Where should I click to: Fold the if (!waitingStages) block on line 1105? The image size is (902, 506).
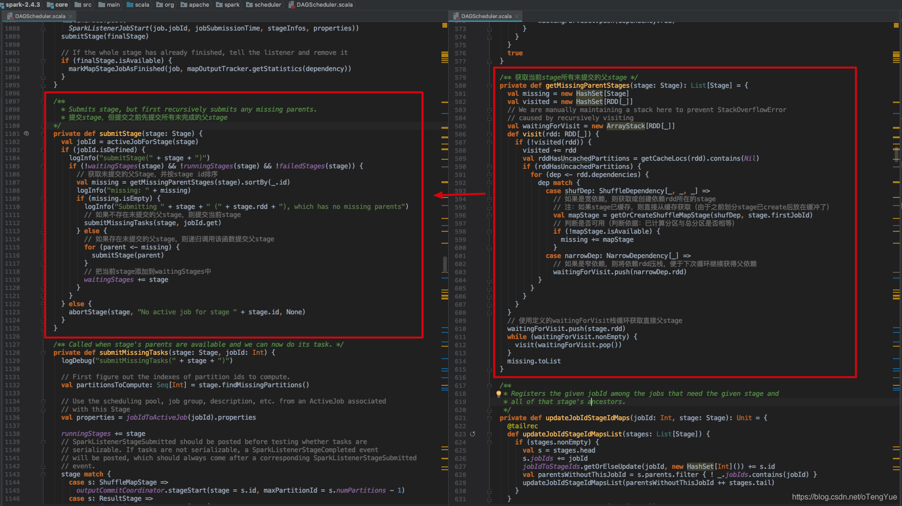[x=43, y=166]
